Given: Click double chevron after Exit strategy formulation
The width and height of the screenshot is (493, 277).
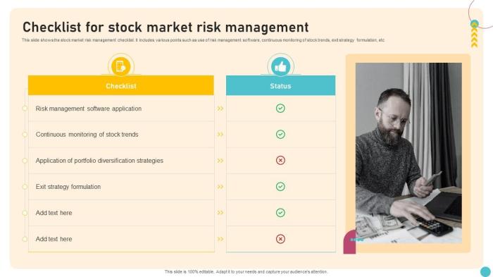Looking at the screenshot, I should [220, 187].
